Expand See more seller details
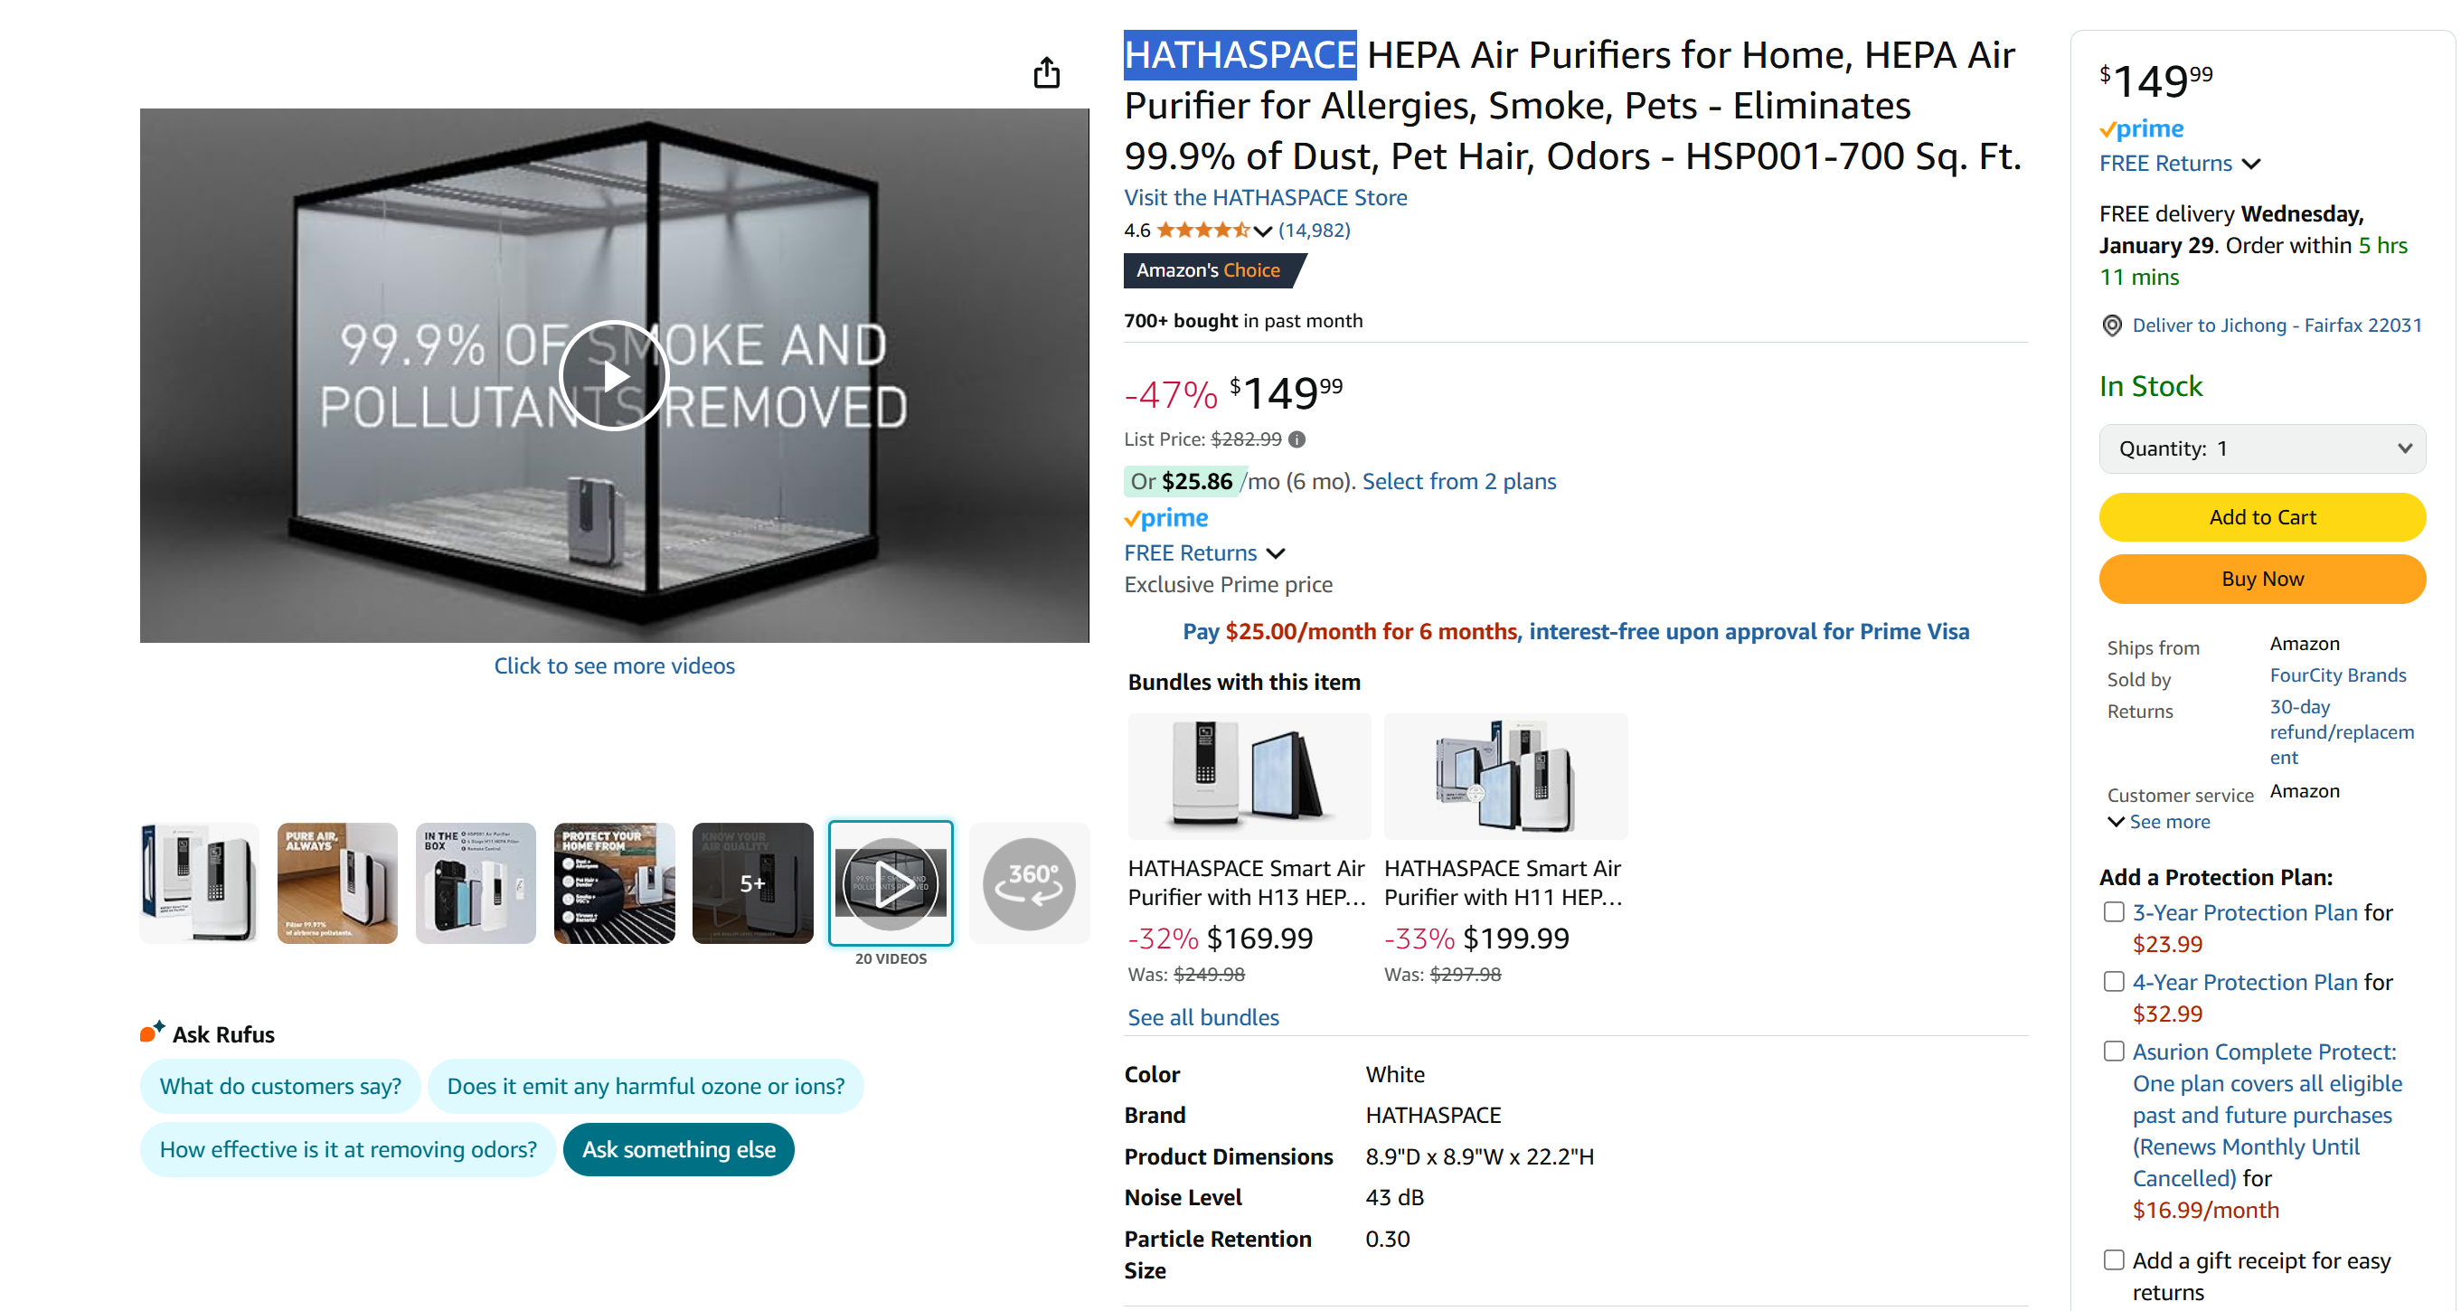The width and height of the screenshot is (2461, 1311). pos(2158,822)
